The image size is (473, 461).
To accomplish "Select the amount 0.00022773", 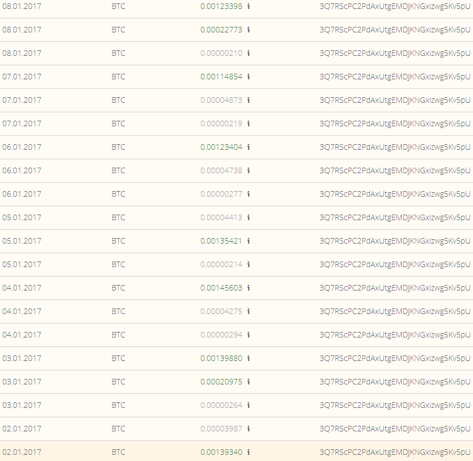I will 222,30.
